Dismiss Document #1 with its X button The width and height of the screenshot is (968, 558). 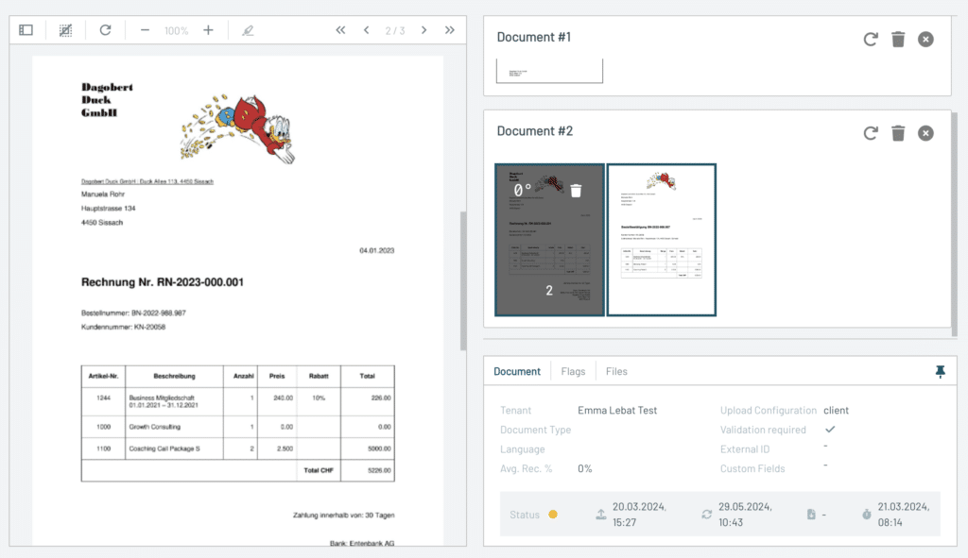[x=925, y=39]
